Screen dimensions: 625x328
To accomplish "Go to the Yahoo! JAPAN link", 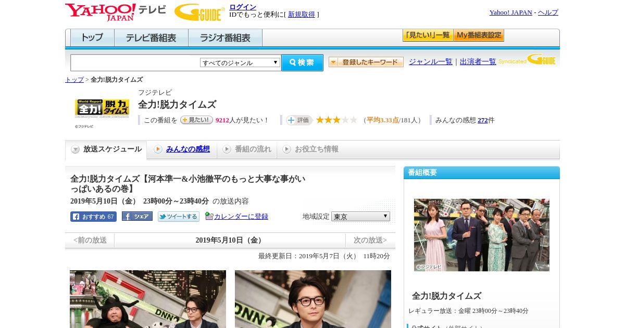I will 510,12.
